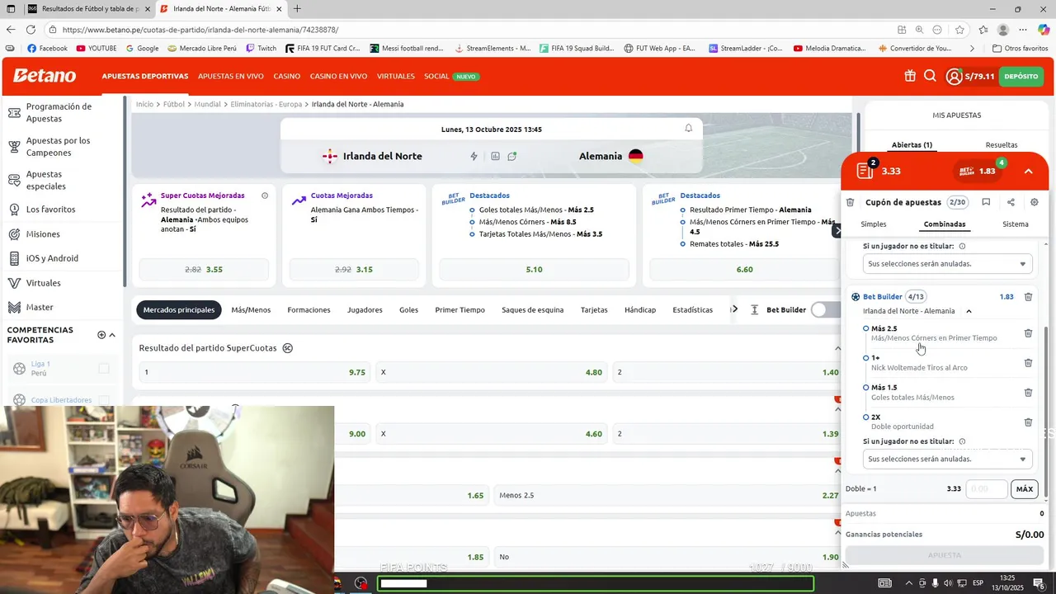Add a competition with the plus icon
Screen dimensions: 1056x594
(101, 335)
